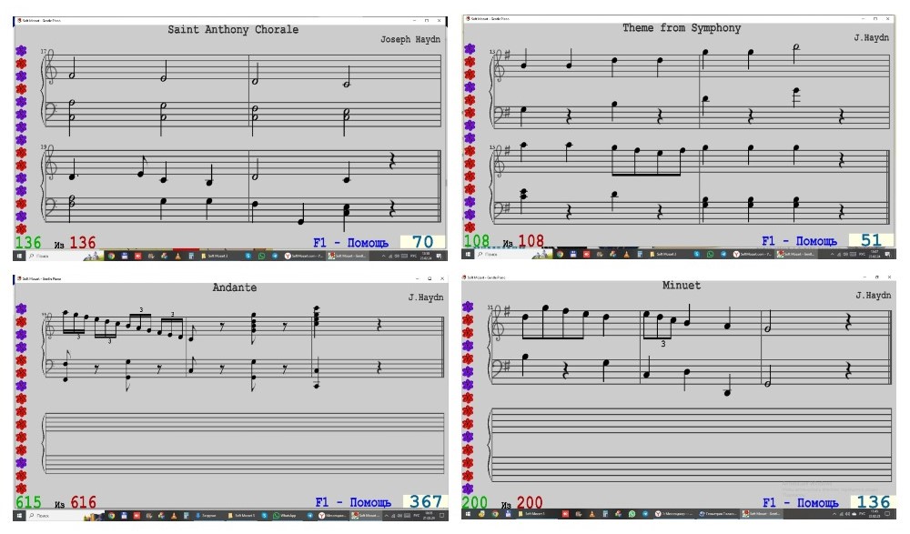Screen dimensions: 910x534
Task: Close the Theme from Symphony window
Action: pos(888,18)
